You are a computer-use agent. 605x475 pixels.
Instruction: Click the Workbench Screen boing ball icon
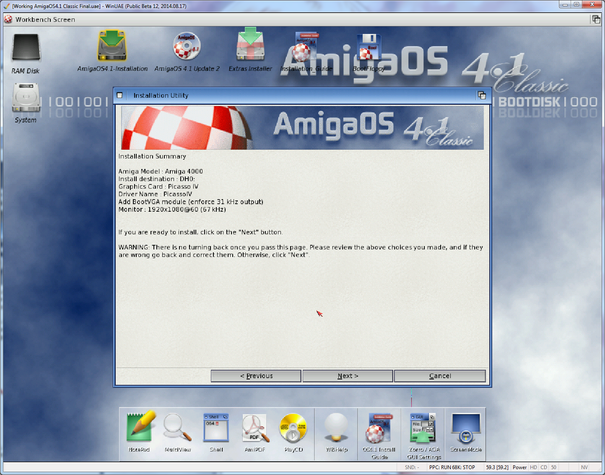coord(8,19)
